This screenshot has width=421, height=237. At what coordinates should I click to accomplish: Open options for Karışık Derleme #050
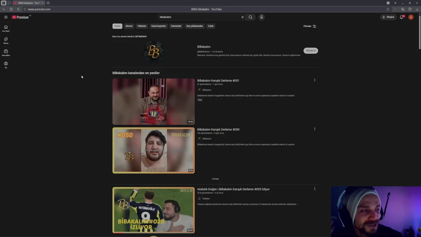pyautogui.click(x=314, y=129)
